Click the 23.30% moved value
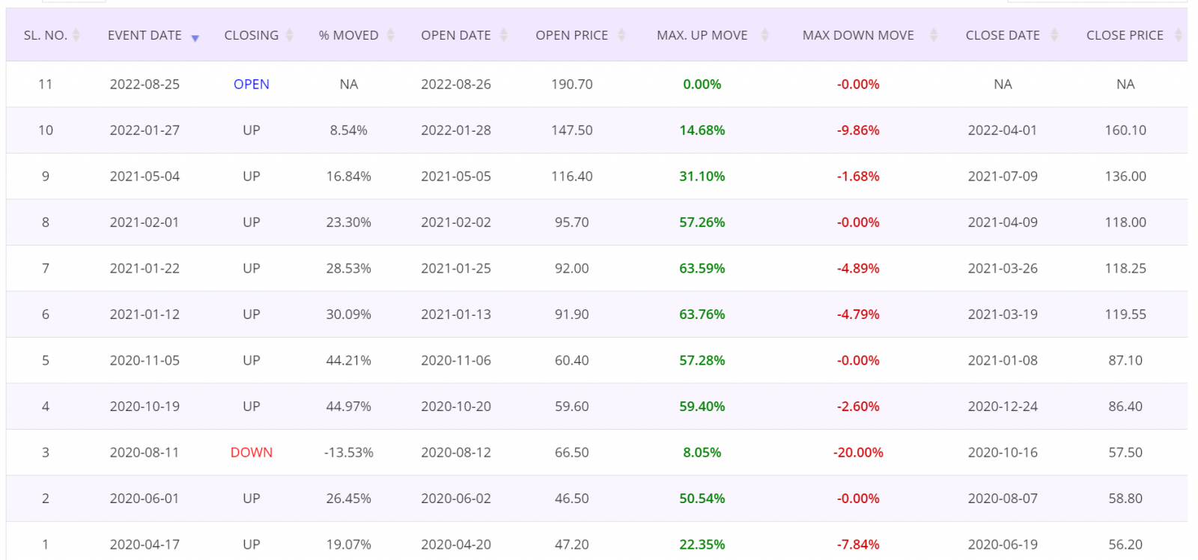The height and width of the screenshot is (560, 1198). coord(349,222)
